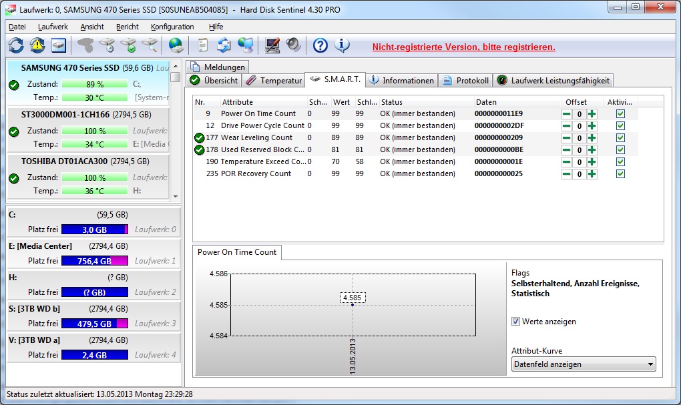This screenshot has width=681, height=405.
Task: Click the Daten column header
Action: point(517,102)
